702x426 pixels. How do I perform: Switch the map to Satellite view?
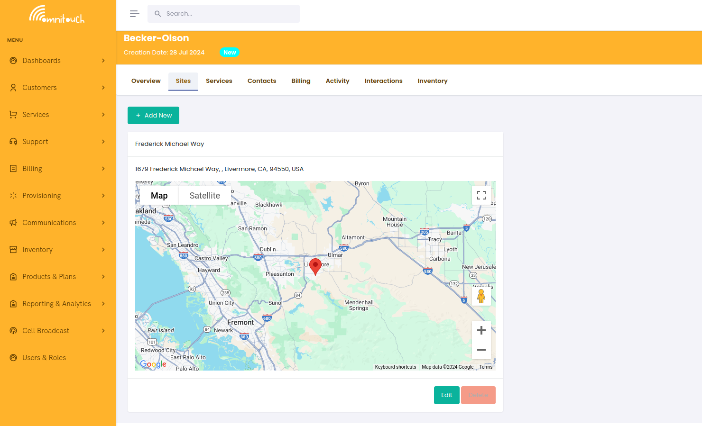[204, 195]
